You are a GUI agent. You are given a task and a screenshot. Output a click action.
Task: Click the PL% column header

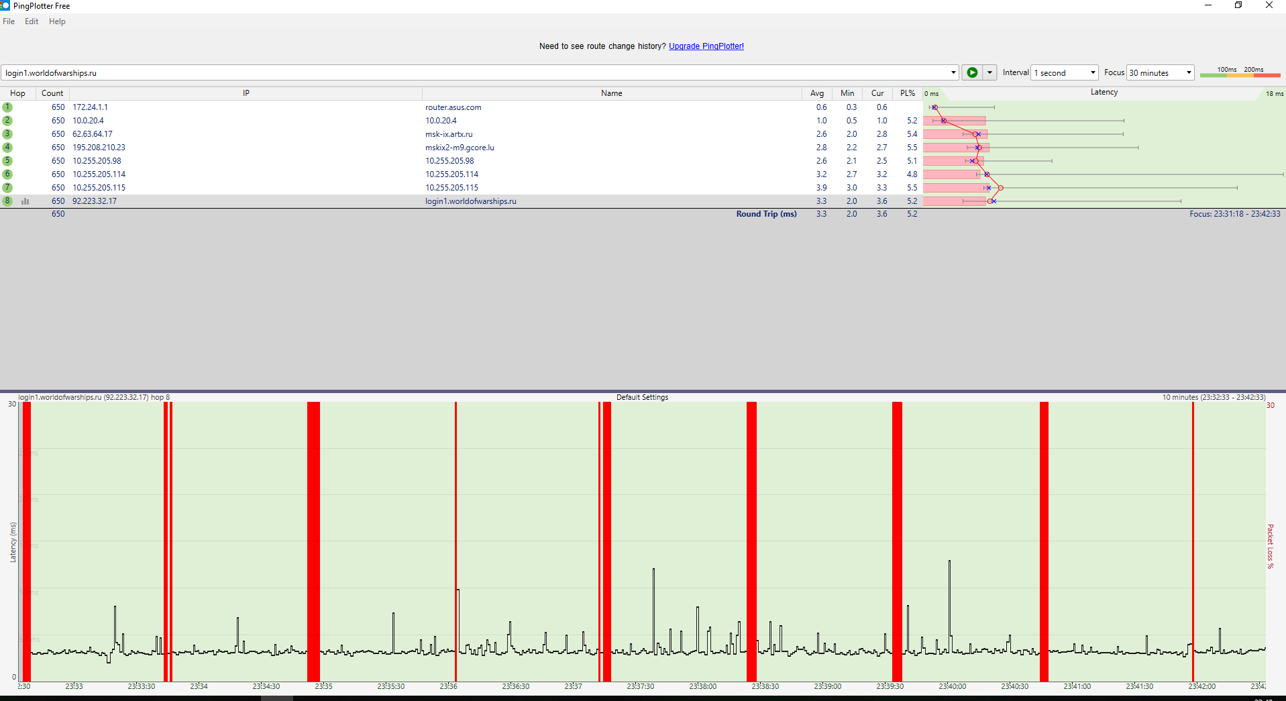pyautogui.click(x=908, y=93)
